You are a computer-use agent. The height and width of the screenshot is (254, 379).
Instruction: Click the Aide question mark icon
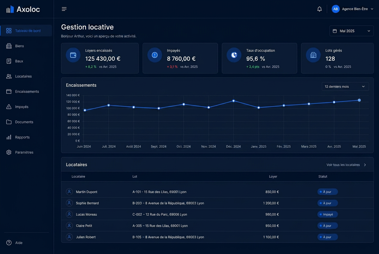click(x=9, y=243)
